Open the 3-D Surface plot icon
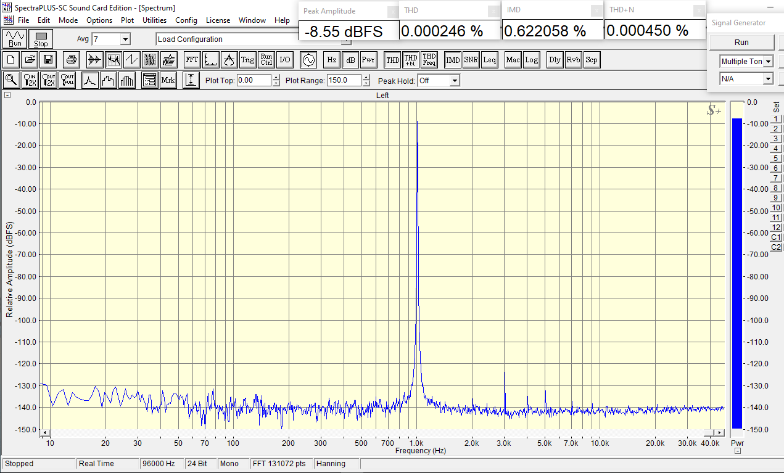The image size is (784, 473). [x=169, y=60]
